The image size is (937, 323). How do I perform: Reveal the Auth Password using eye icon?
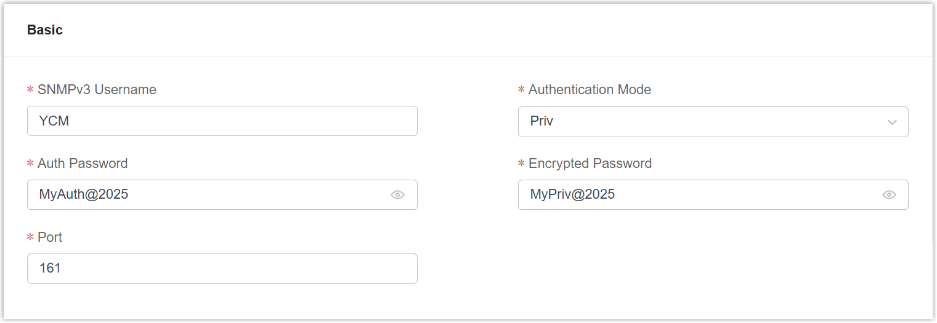point(397,195)
